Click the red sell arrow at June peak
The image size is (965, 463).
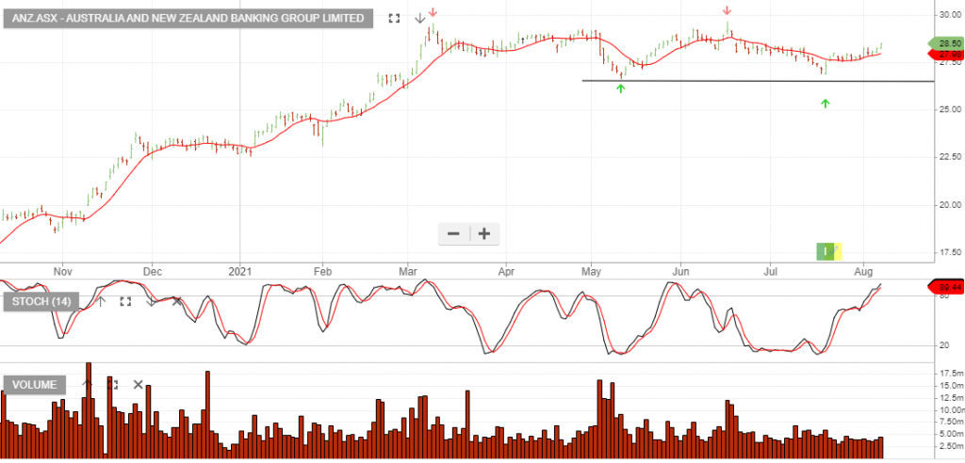[x=727, y=10]
